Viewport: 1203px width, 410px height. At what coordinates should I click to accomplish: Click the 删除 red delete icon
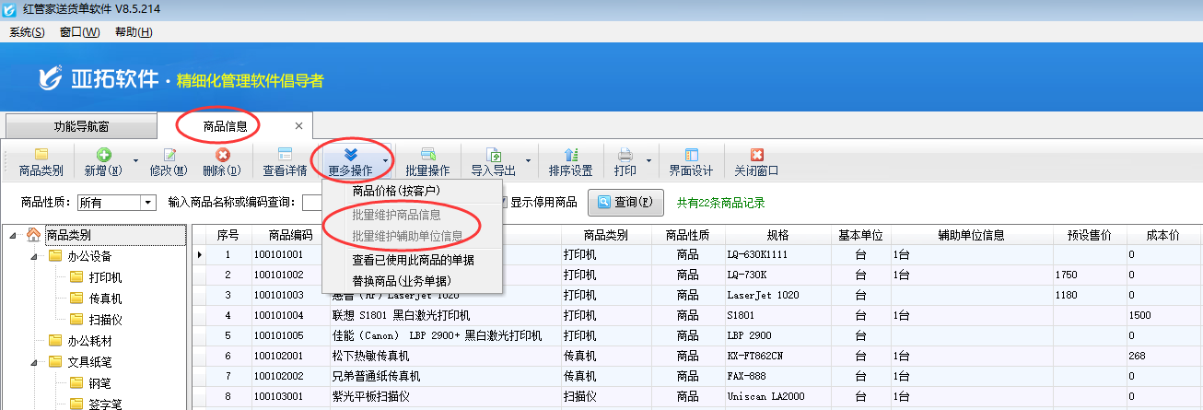pos(221,161)
